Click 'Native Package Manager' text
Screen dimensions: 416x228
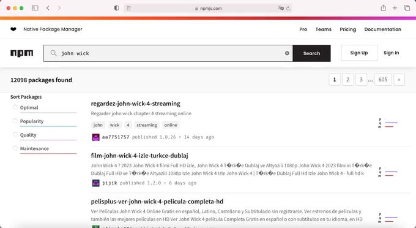click(53, 29)
